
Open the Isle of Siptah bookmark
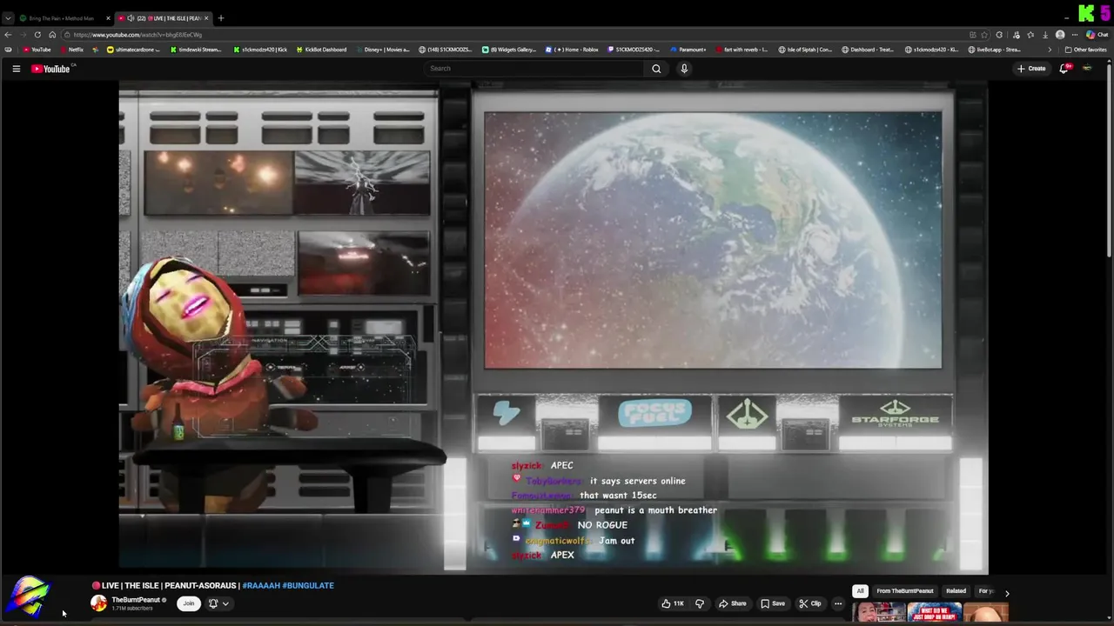(x=806, y=50)
